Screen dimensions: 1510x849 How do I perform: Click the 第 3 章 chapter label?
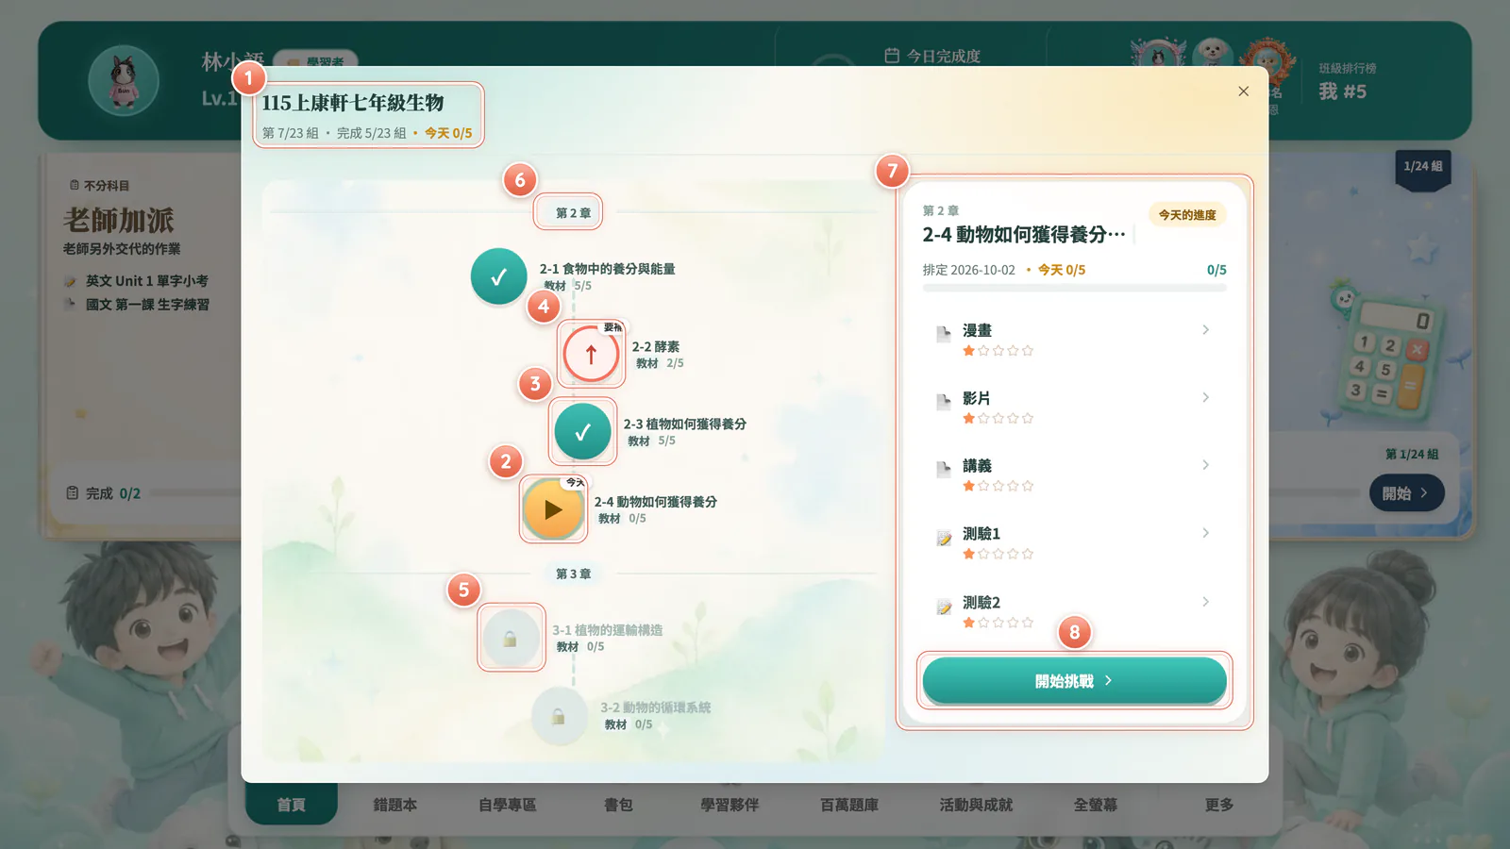tap(573, 574)
